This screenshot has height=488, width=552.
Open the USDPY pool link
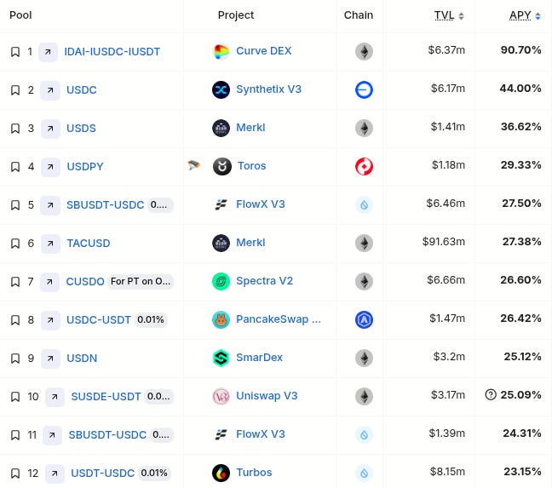pyautogui.click(x=85, y=167)
